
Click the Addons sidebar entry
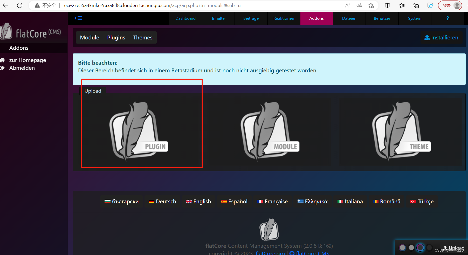[34, 48]
